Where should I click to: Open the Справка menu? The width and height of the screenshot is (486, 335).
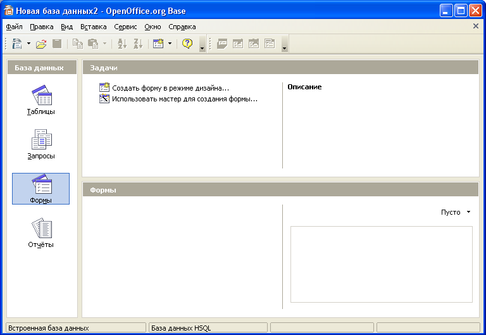pyautogui.click(x=182, y=27)
